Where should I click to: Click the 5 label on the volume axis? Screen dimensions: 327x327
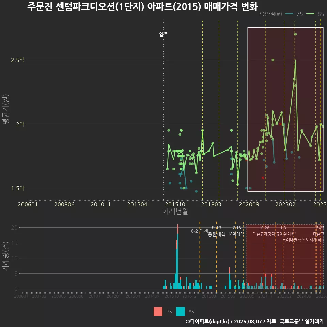pyautogui.click(x=16, y=274)
